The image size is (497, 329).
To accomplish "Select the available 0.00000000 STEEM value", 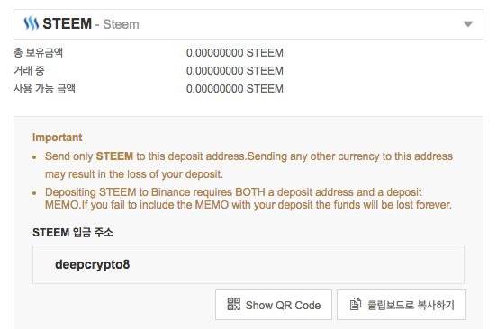I will coord(235,89).
